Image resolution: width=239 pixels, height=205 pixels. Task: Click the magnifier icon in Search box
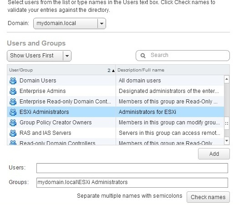pyautogui.click(x=143, y=56)
